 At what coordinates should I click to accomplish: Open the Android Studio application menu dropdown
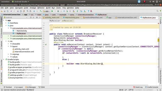click(21, 2)
